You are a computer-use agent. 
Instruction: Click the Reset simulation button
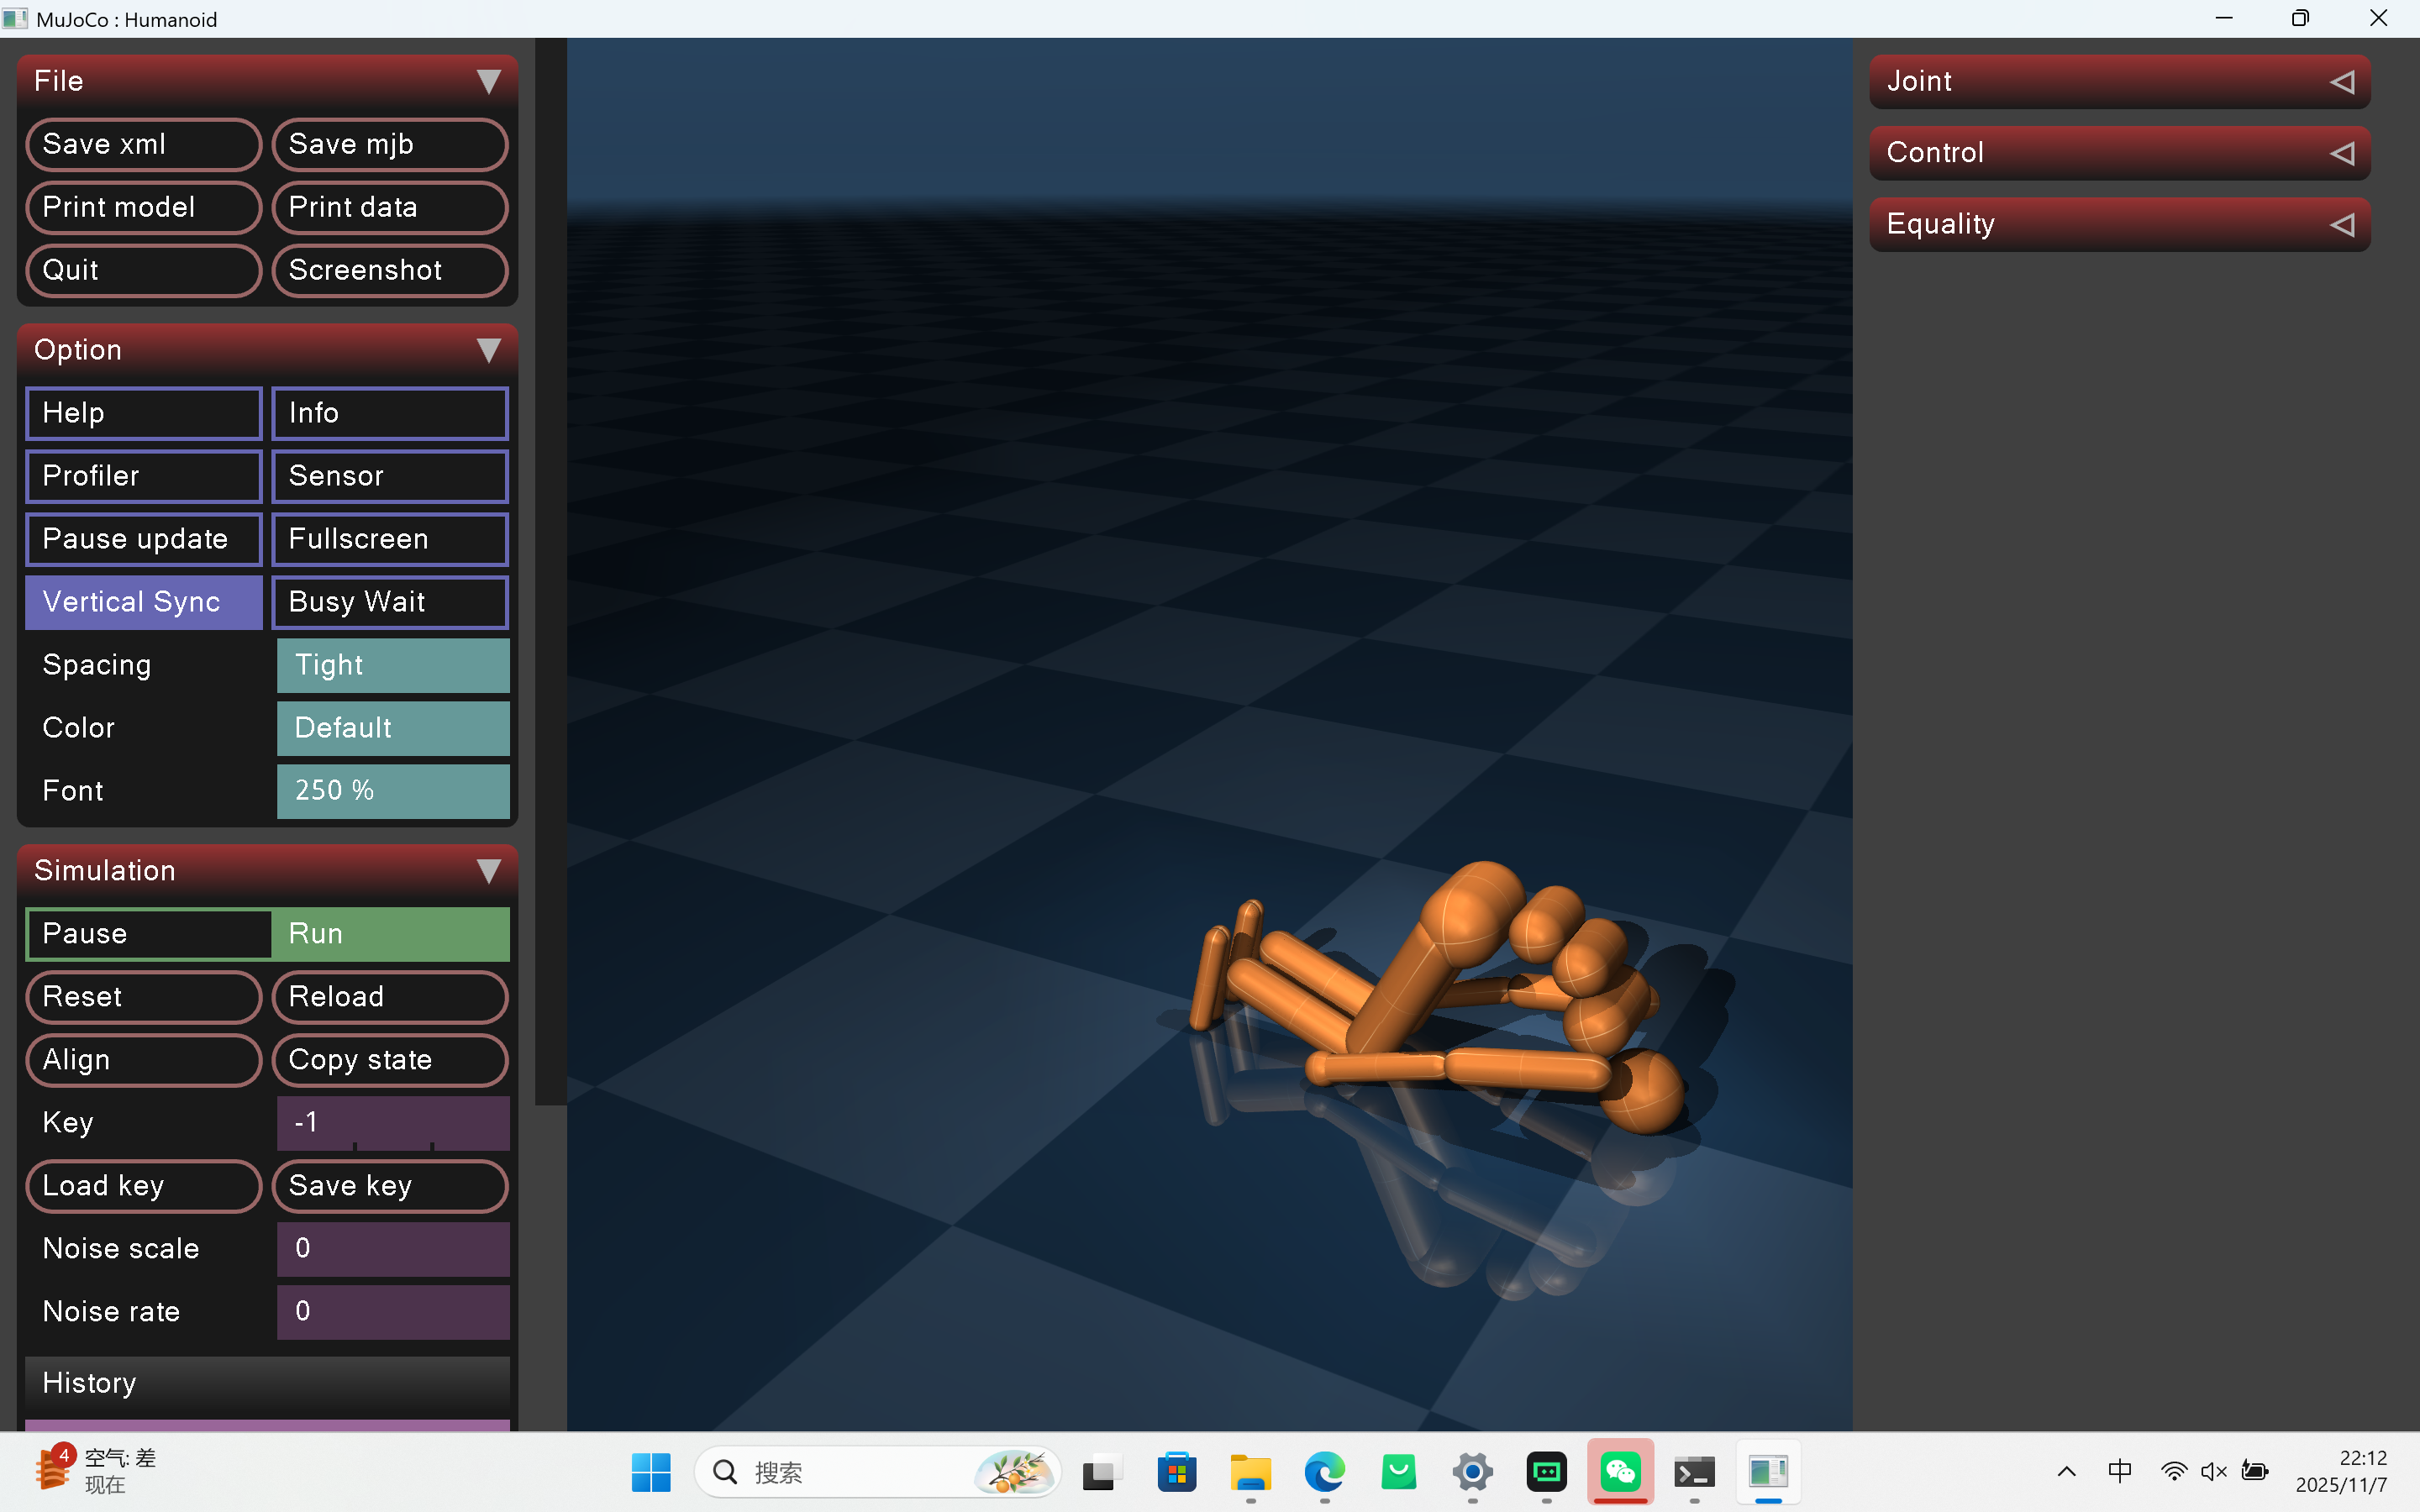[x=144, y=996]
